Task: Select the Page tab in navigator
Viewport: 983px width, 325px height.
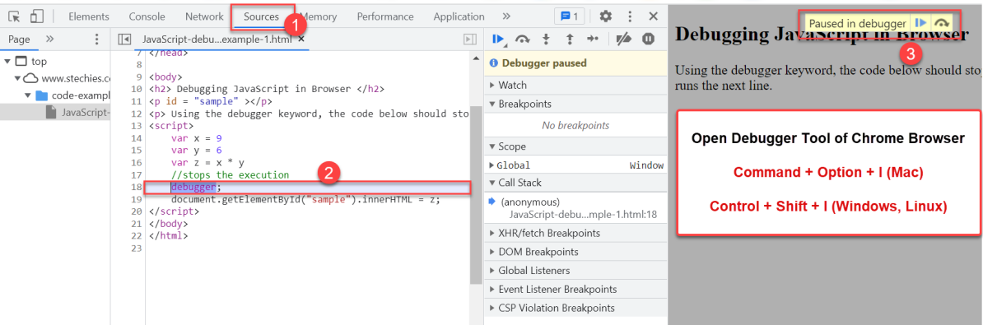Action: (19, 39)
